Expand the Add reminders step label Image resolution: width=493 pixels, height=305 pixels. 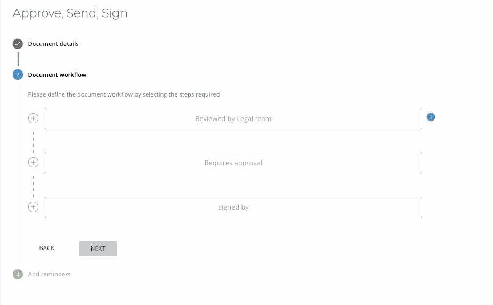coord(49,274)
